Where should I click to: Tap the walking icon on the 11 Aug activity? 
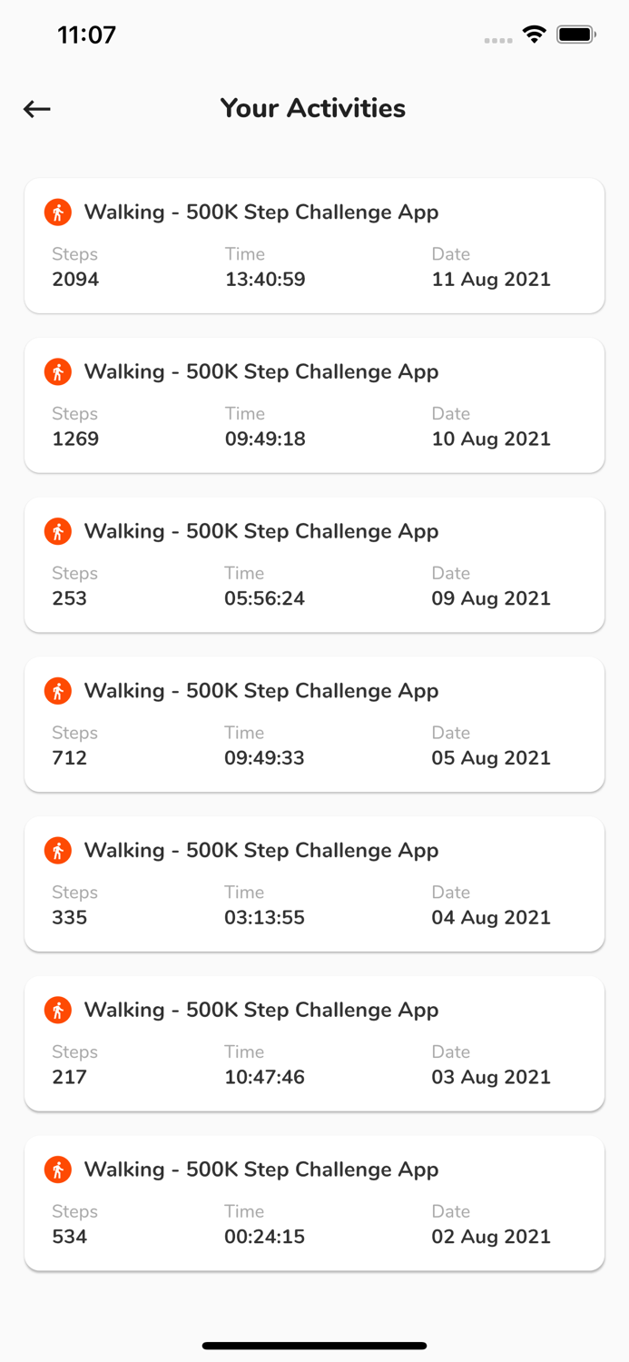tap(57, 212)
